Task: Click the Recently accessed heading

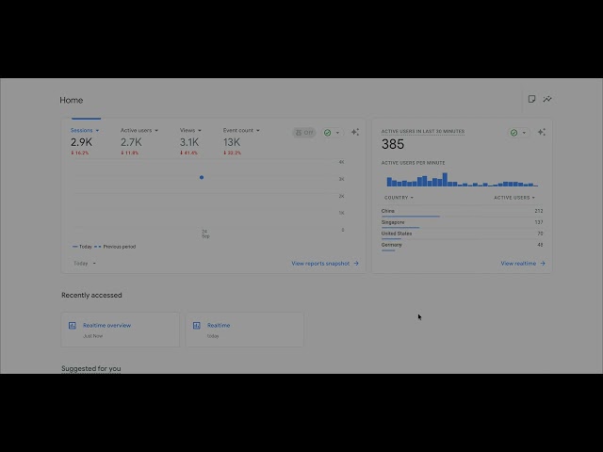Action: click(x=91, y=295)
